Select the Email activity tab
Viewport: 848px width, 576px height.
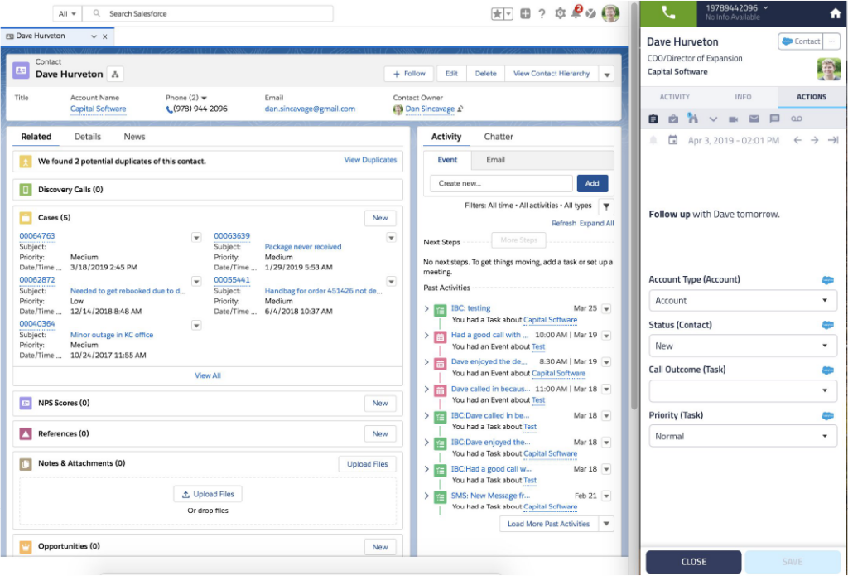point(495,160)
